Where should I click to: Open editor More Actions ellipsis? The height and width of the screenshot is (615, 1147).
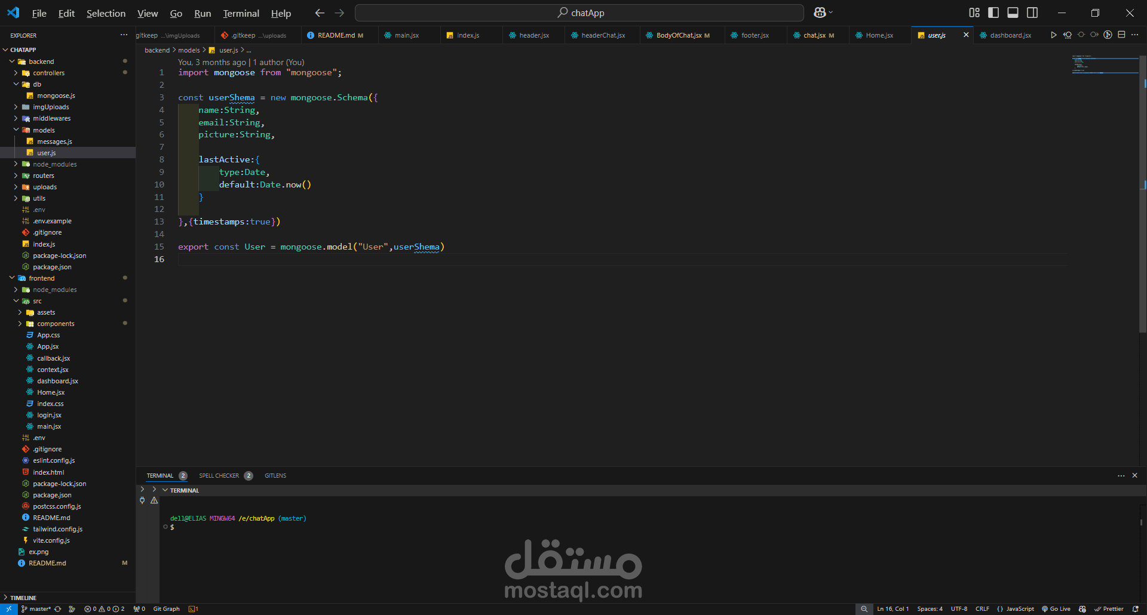(x=1134, y=35)
